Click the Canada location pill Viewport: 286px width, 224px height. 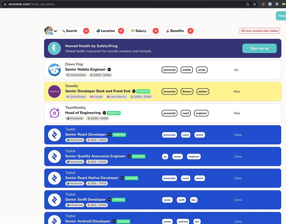(96, 97)
